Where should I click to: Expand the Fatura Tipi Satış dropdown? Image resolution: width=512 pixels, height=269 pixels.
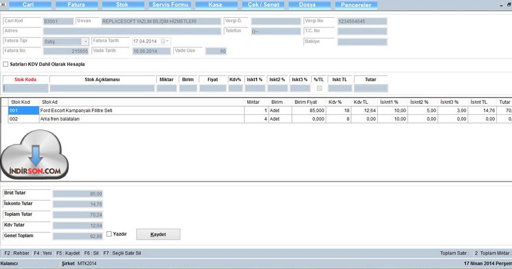(85, 41)
